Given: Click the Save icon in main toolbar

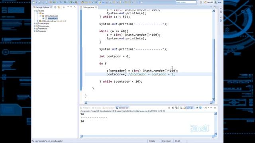Looking at the screenshot, I should 39,2.
